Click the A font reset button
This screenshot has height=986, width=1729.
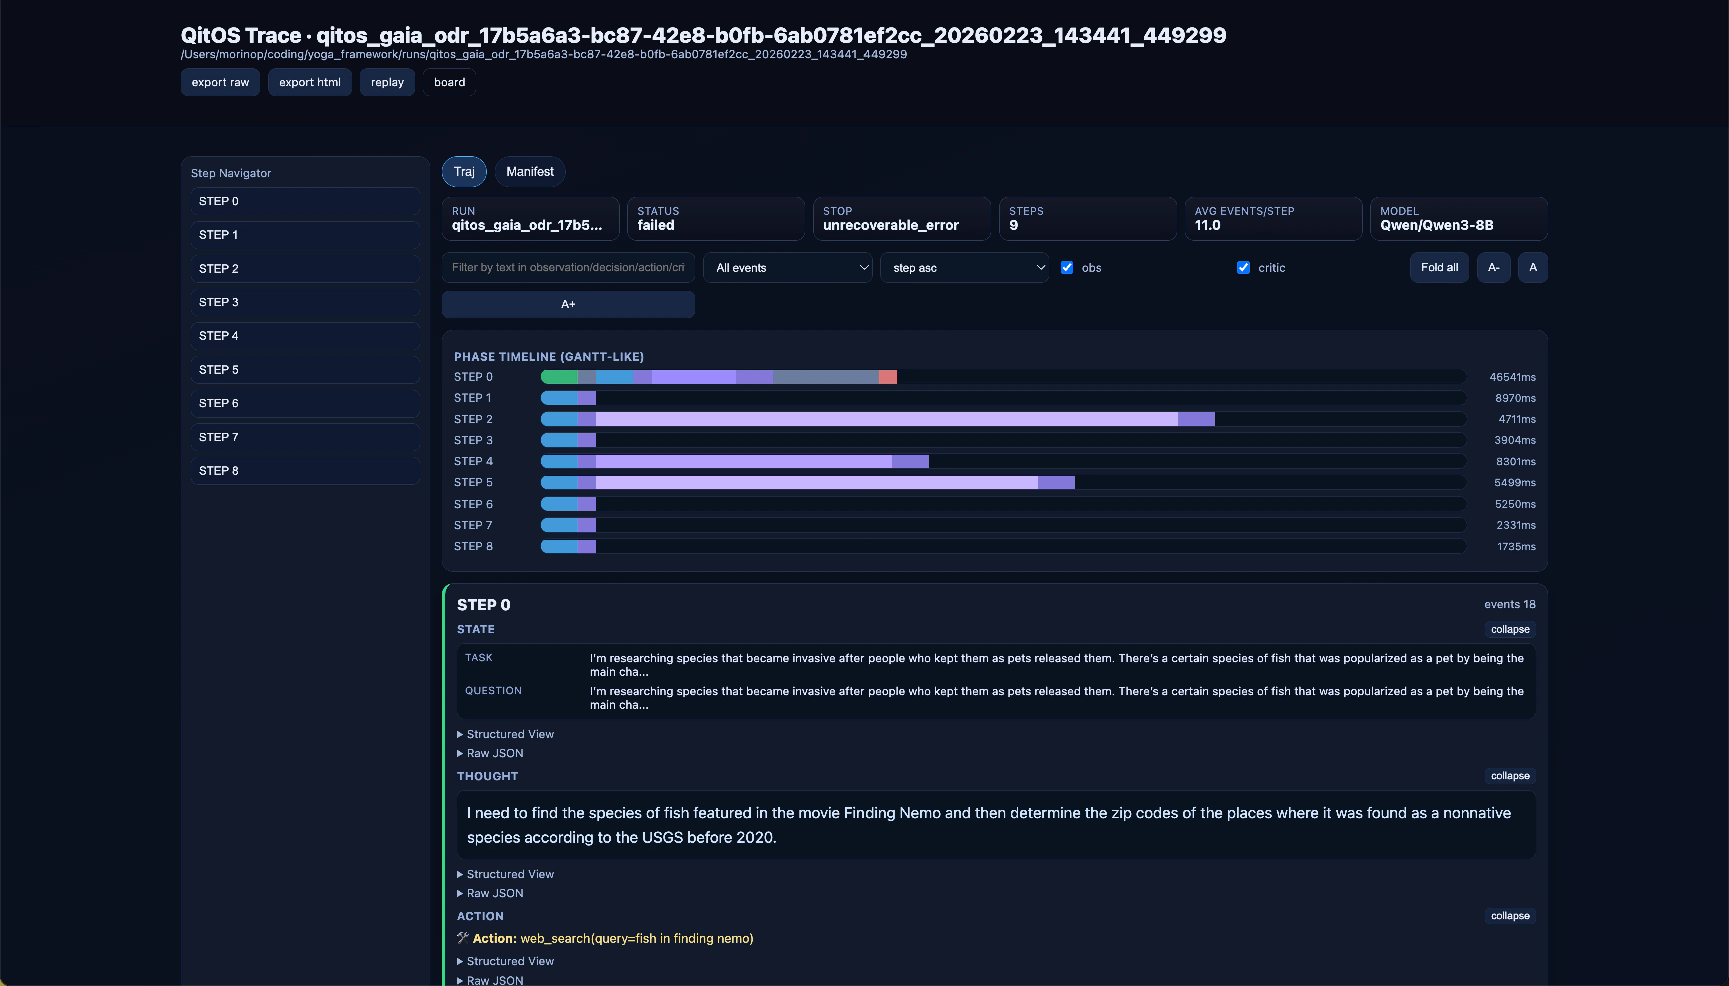[1532, 267]
